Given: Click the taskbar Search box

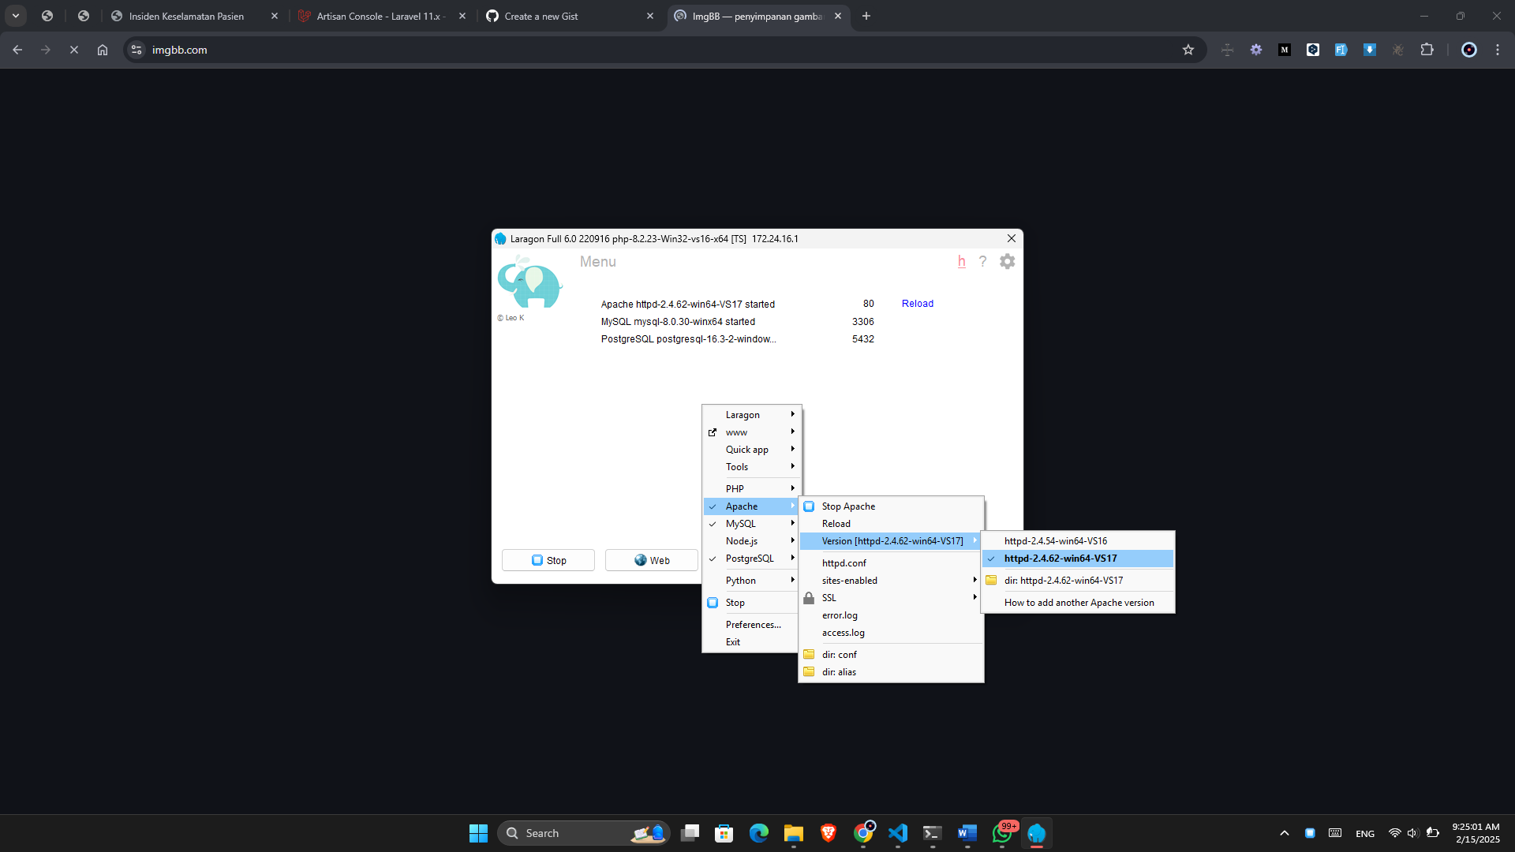Looking at the screenshot, I should pyautogui.click(x=584, y=833).
